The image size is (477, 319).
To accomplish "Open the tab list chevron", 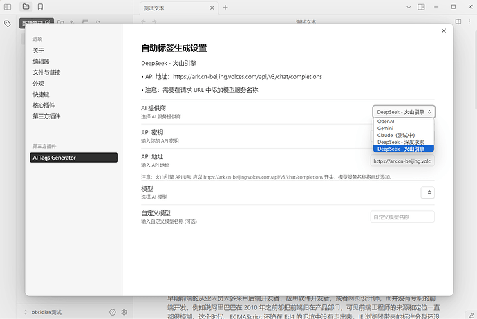I will coord(409,7).
